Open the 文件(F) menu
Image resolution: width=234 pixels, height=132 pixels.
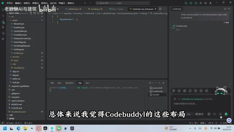[x=10, y=3]
